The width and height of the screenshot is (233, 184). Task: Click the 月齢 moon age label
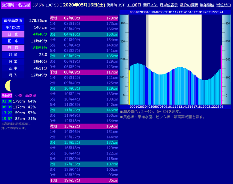point(13,55)
